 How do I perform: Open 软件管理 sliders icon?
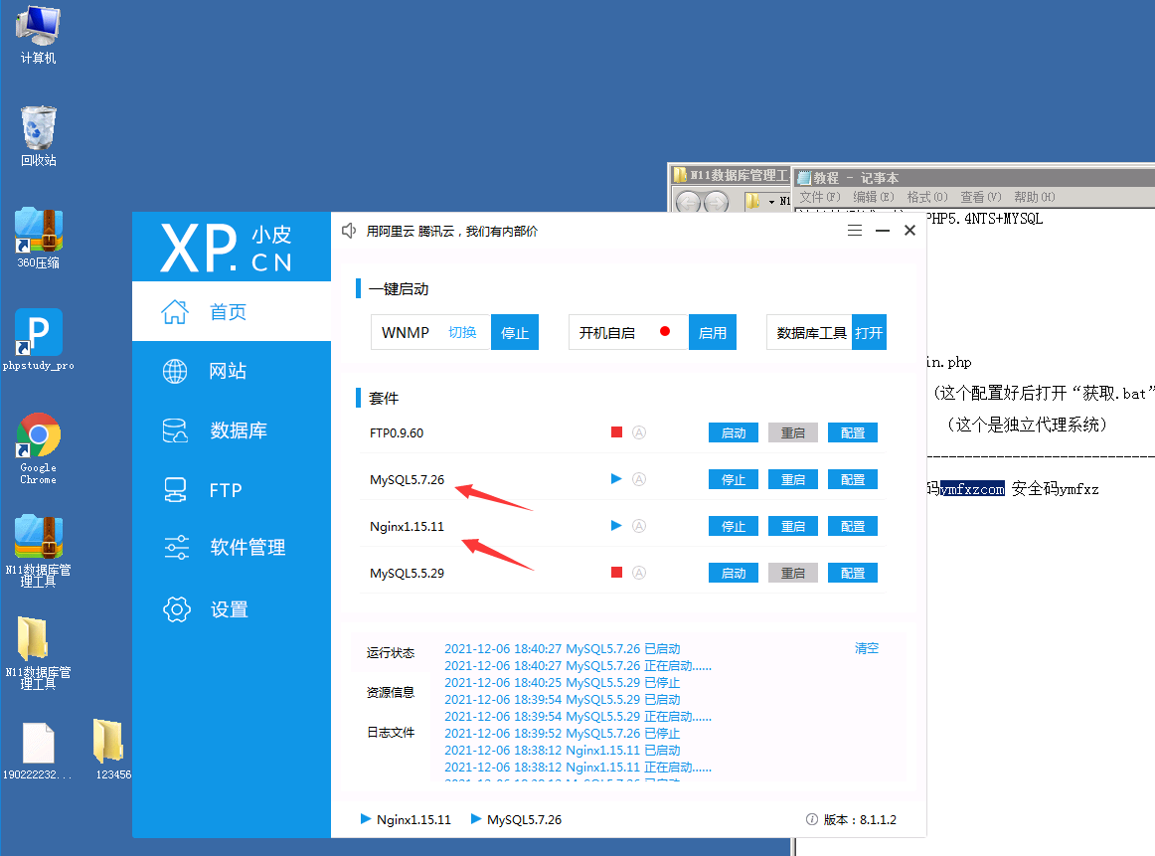point(176,548)
